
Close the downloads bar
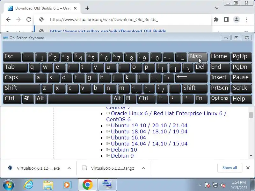pos(248,168)
